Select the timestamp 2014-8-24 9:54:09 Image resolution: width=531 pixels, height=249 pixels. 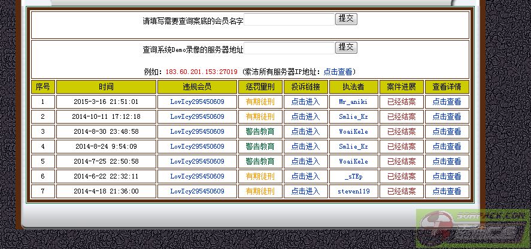click(x=106, y=146)
